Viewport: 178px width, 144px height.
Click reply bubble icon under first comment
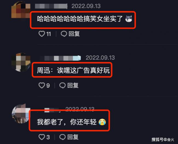64,34
